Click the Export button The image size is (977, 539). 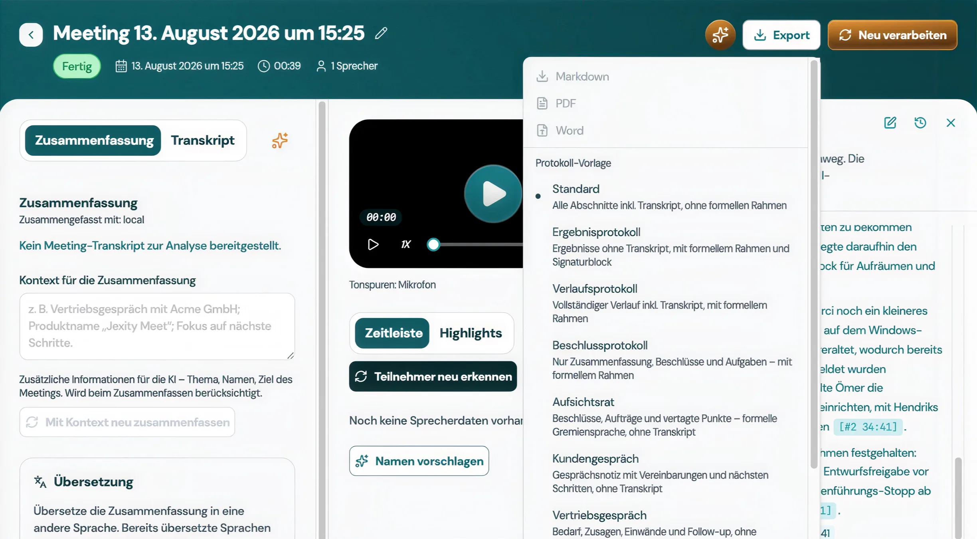pyautogui.click(x=781, y=35)
